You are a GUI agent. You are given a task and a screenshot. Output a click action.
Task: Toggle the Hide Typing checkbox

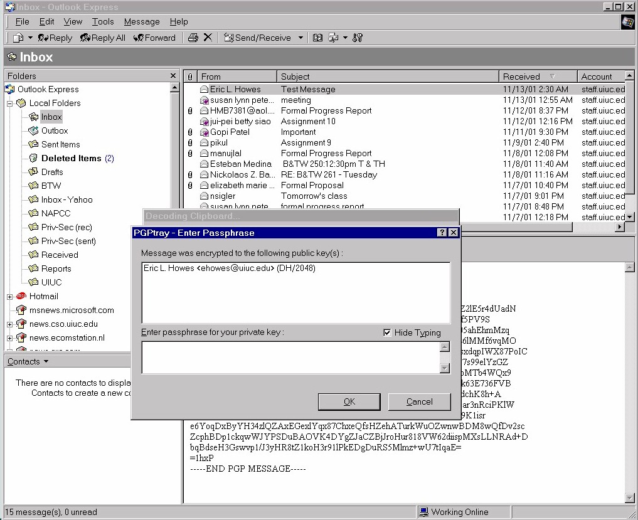click(387, 333)
